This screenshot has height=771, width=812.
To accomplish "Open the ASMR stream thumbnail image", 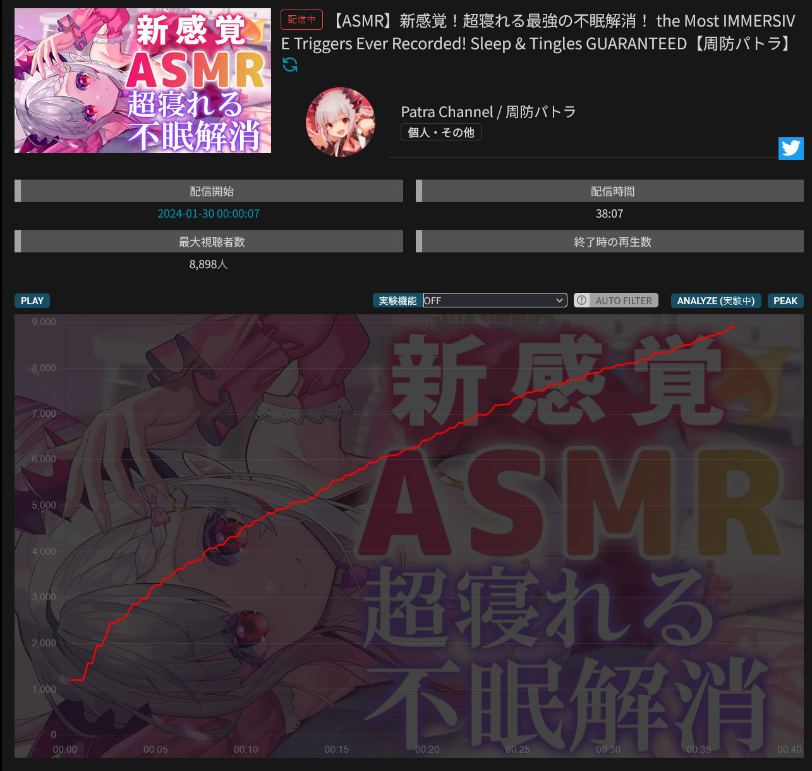I will point(143,80).
